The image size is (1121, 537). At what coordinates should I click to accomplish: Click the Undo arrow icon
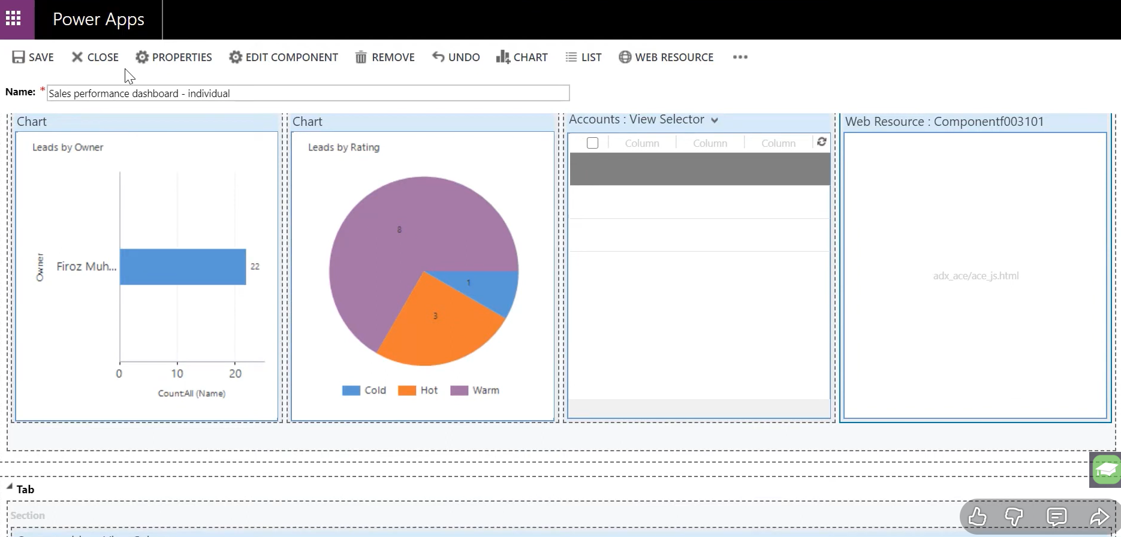[438, 57]
